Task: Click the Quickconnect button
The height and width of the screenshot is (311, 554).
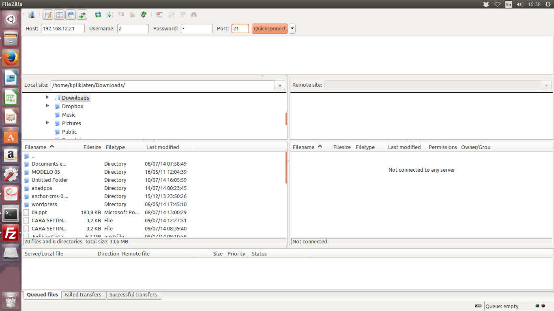Action: tap(270, 29)
